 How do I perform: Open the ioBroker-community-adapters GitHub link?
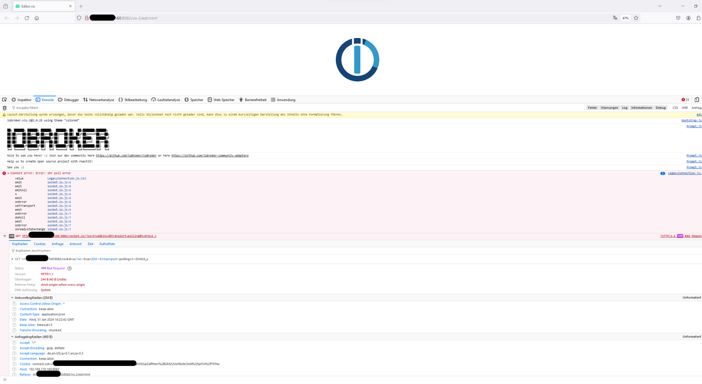click(x=210, y=156)
